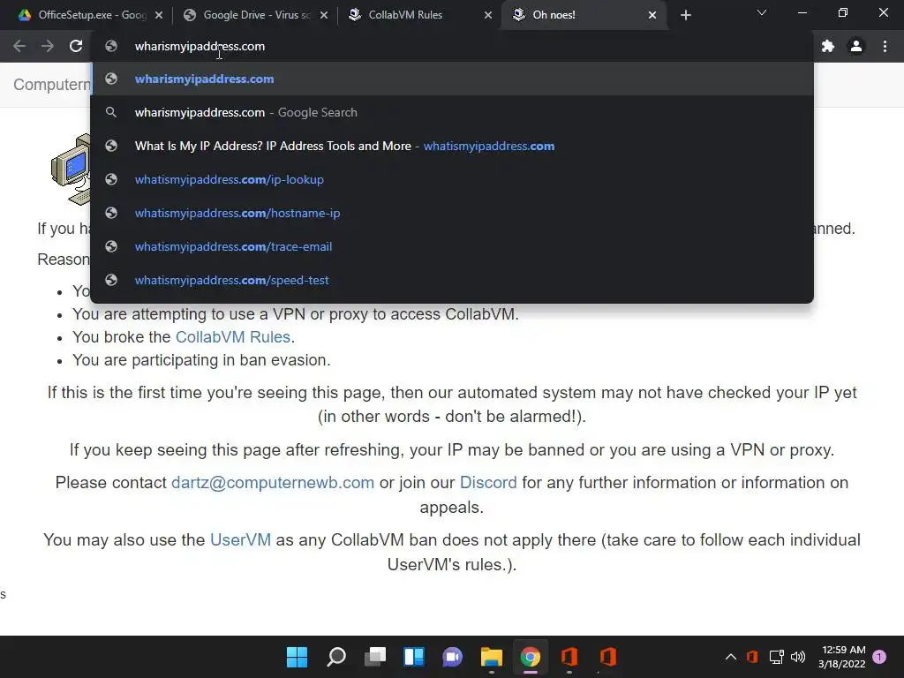Close the OfficeSetup.exe tab

[159, 15]
